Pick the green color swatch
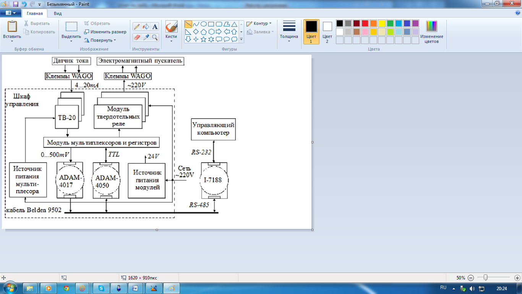522x294 pixels. (x=390, y=23)
